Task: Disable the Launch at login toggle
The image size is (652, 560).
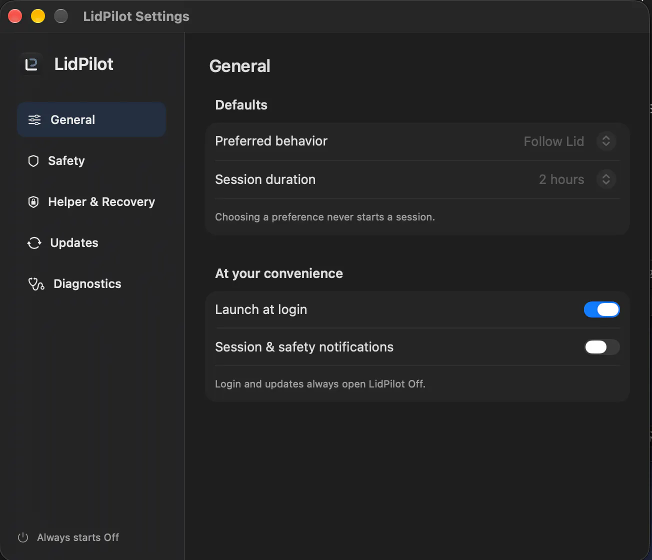Action: pyautogui.click(x=602, y=309)
